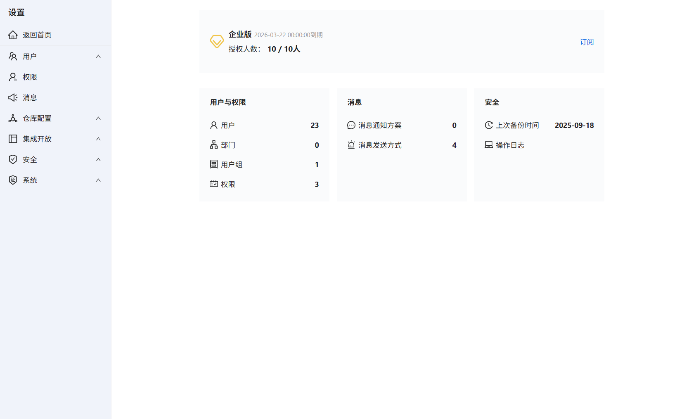Screen dimensions: 689x419
Task: Click the 订阅 subscription link
Action: tap(586, 42)
